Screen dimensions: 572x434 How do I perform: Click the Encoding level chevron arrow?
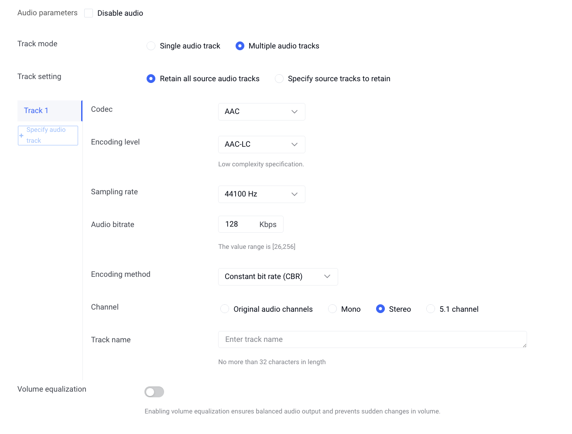coord(295,145)
